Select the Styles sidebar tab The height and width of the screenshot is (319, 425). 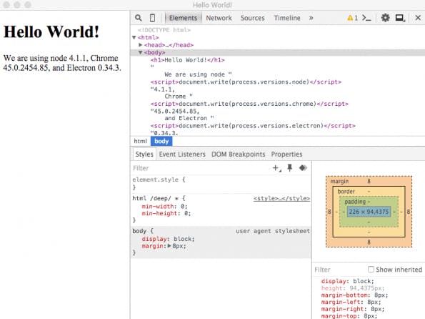coord(144,154)
